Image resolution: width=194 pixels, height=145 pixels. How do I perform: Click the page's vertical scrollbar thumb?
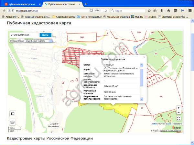192,52
